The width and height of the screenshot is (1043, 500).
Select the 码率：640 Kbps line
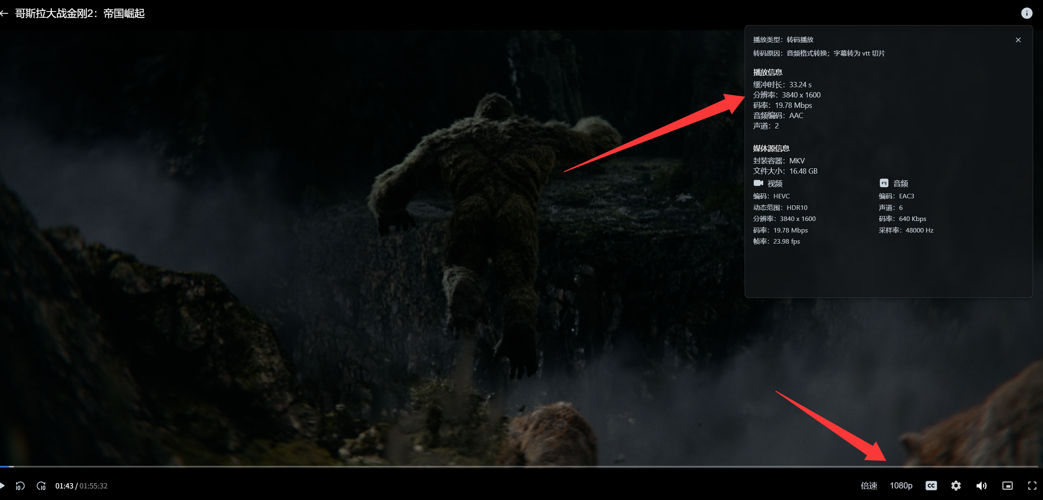(x=902, y=219)
